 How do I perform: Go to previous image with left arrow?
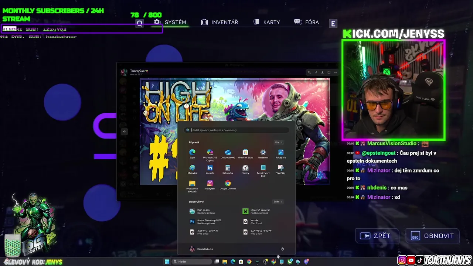coord(125,132)
